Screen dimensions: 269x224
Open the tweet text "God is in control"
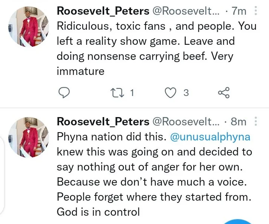click(98, 212)
